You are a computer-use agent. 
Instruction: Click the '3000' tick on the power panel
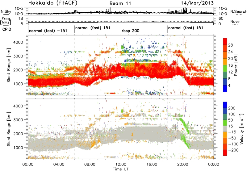click(x=18, y=56)
